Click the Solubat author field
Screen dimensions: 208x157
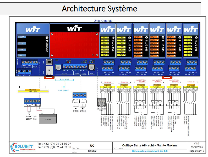[x=92, y=151]
